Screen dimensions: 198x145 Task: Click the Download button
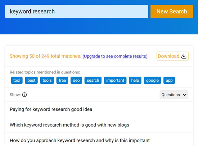pyautogui.click(x=172, y=56)
